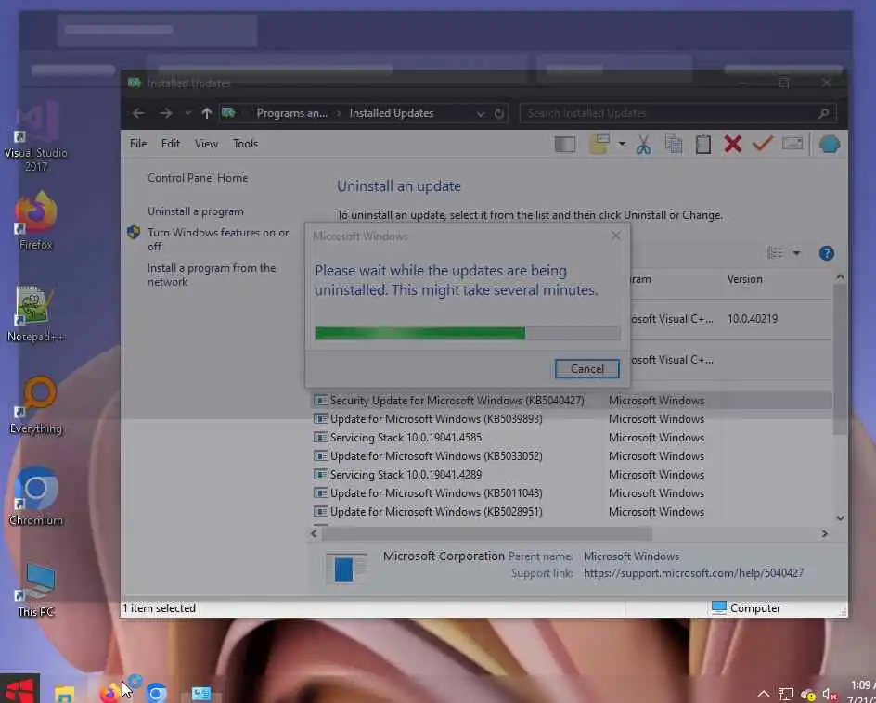Click the Control Panel taskbar icon

[201, 694]
